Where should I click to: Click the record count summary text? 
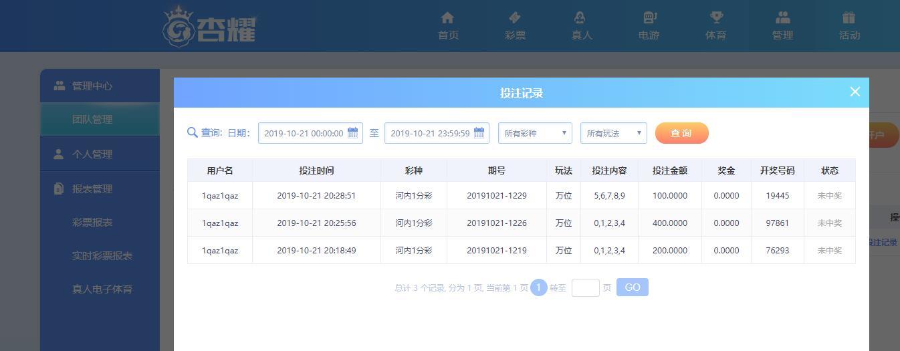pyautogui.click(x=461, y=288)
